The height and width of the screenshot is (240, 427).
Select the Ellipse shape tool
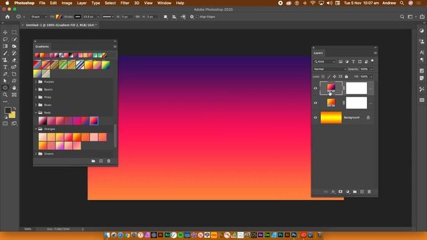pyautogui.click(x=5, y=87)
